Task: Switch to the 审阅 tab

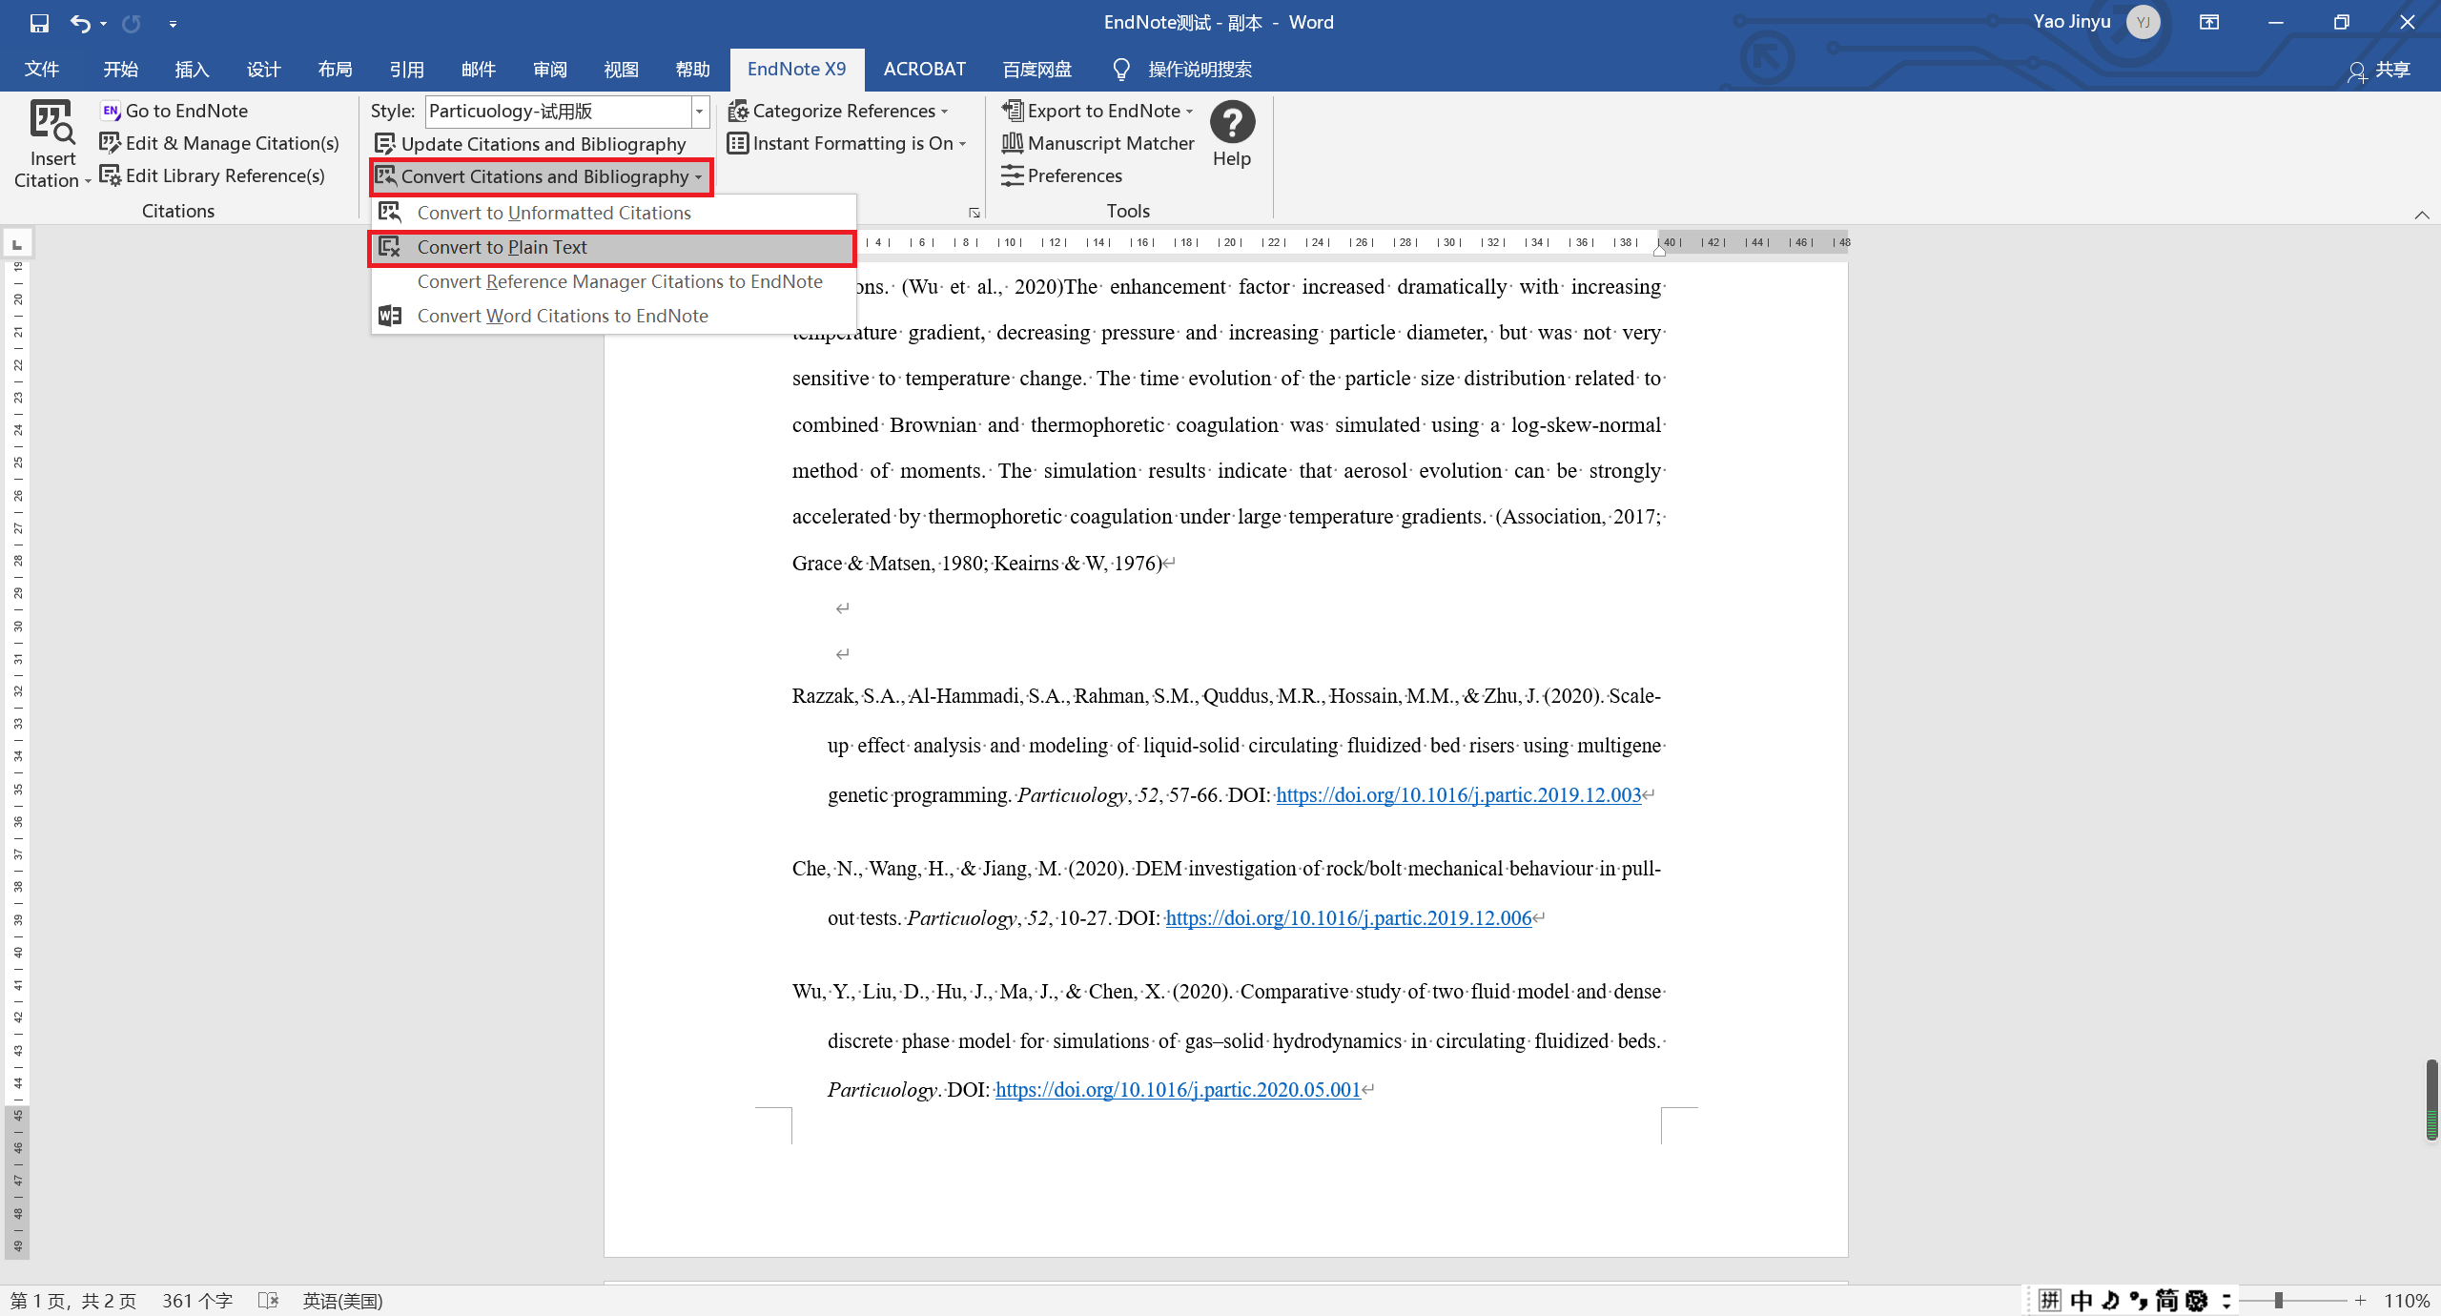Action: (x=549, y=70)
